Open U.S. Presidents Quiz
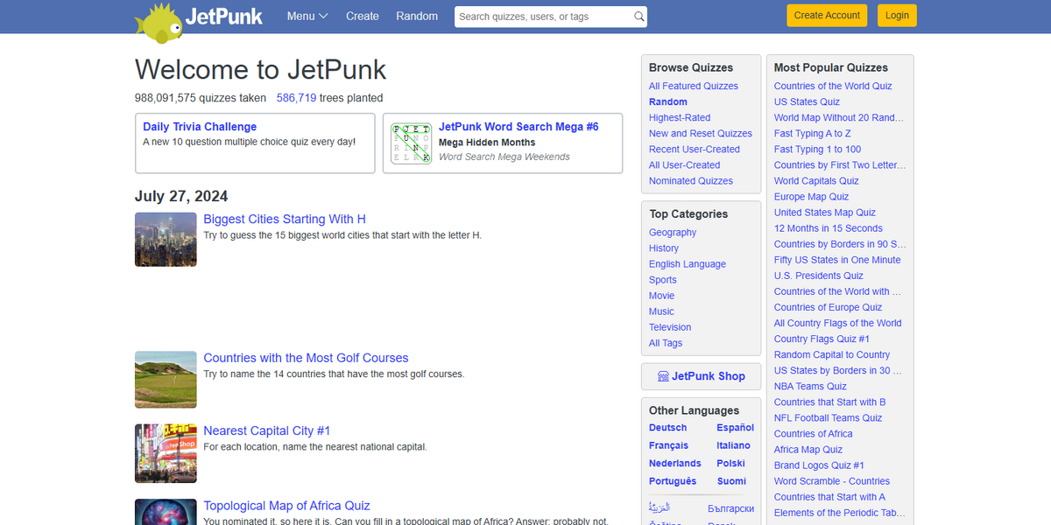This screenshot has height=525, width=1051. [819, 275]
